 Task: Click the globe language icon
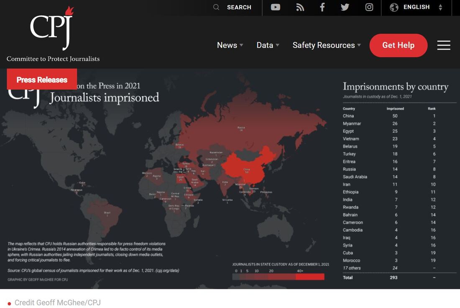coord(394,8)
